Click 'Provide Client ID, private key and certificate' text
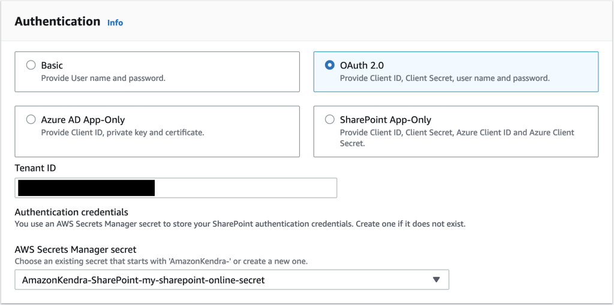Viewport: 614px width, 305px height. (x=122, y=132)
